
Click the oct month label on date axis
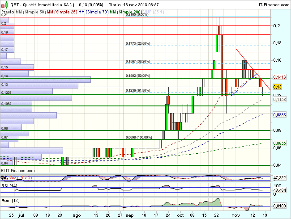[180, 215]
